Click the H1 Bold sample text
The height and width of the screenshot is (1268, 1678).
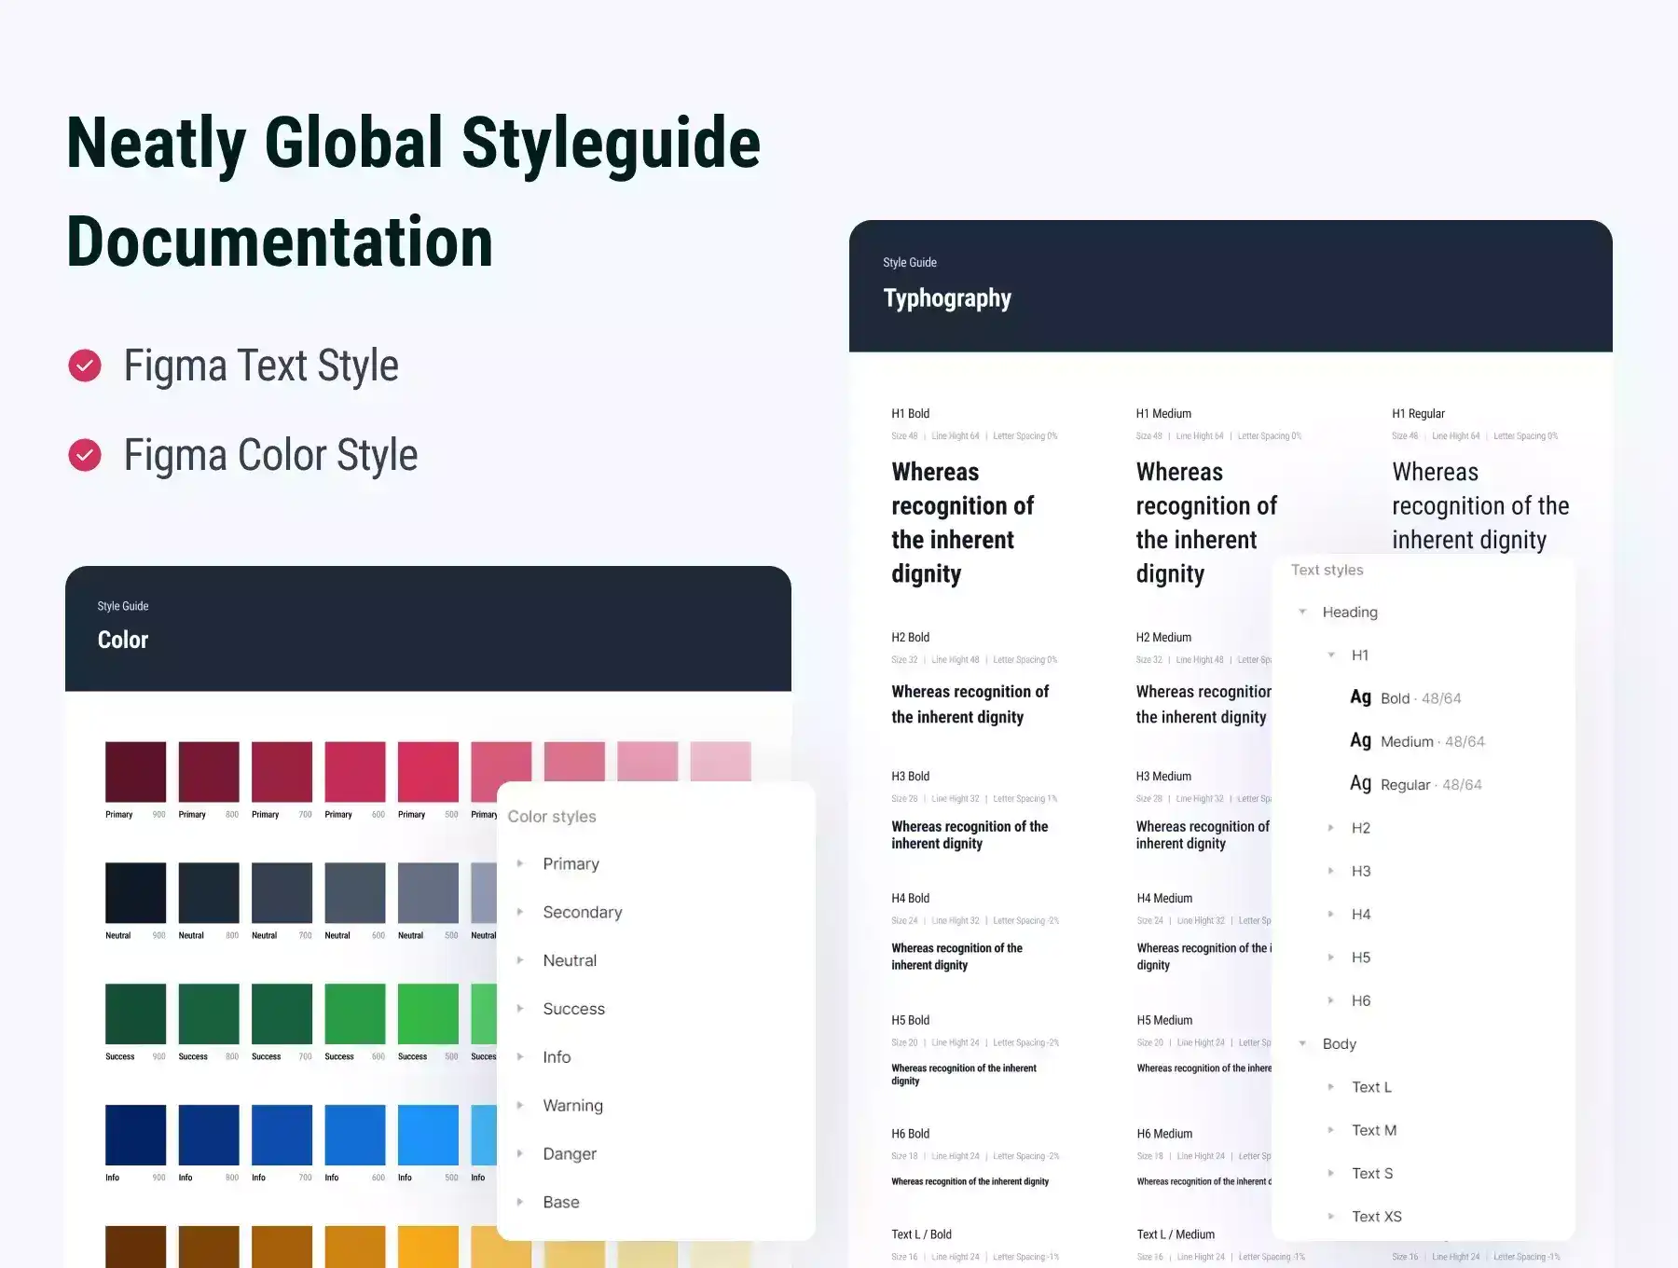(962, 522)
